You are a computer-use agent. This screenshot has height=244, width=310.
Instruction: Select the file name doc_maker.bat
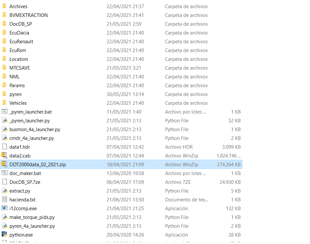click(25, 173)
